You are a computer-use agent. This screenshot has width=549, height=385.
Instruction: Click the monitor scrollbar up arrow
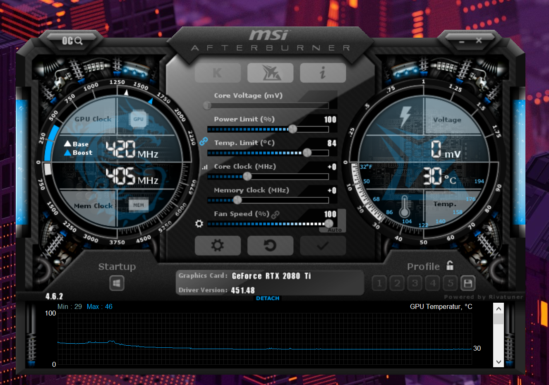[x=499, y=308]
